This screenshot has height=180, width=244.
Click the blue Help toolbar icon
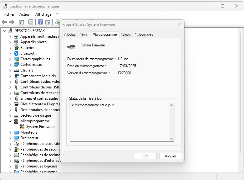[40, 22]
